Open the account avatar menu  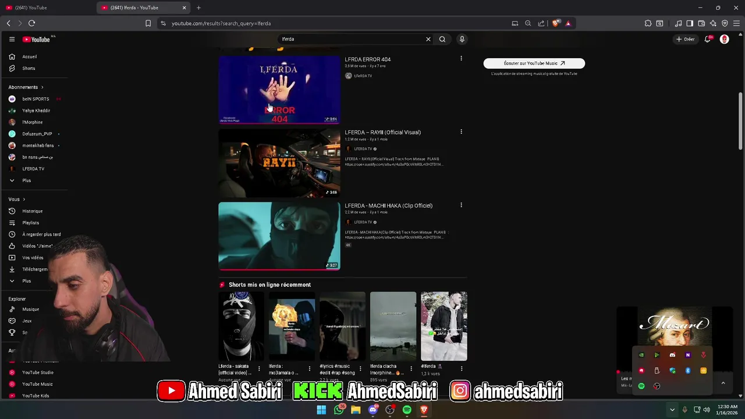(x=725, y=39)
